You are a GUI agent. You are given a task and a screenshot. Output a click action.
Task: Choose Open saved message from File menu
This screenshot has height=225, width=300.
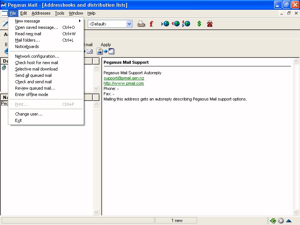pyautogui.click(x=46, y=27)
